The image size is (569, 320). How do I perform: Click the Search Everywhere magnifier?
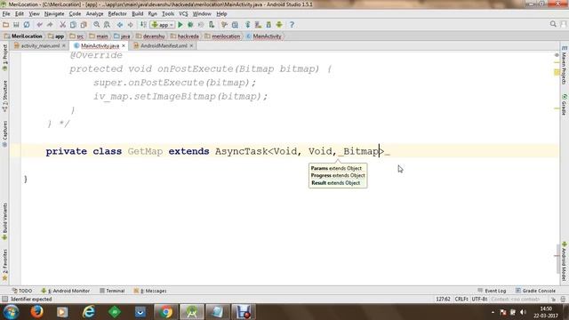[x=553, y=24]
